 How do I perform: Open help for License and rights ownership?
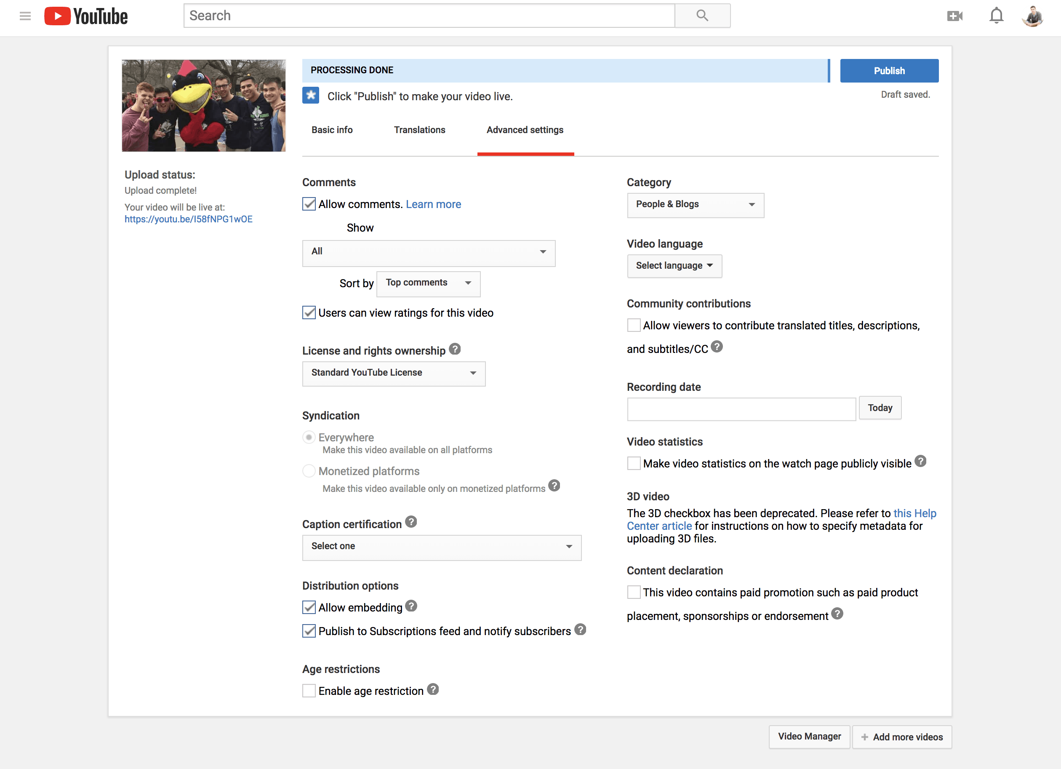(454, 348)
